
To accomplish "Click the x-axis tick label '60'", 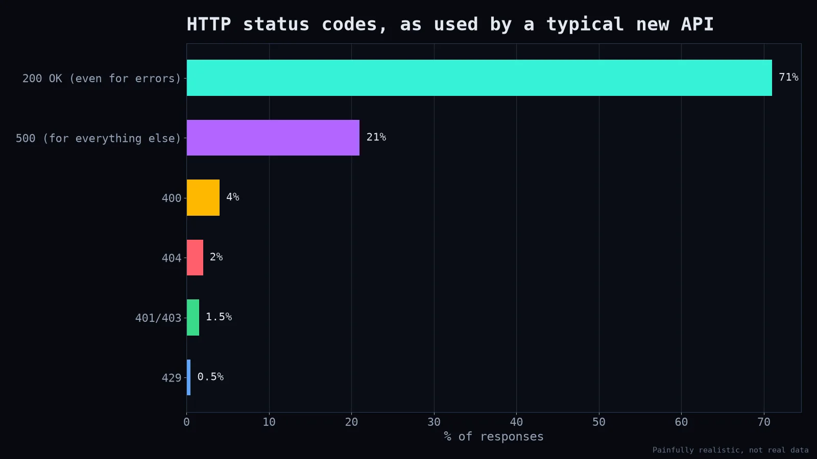I will click(x=681, y=422).
